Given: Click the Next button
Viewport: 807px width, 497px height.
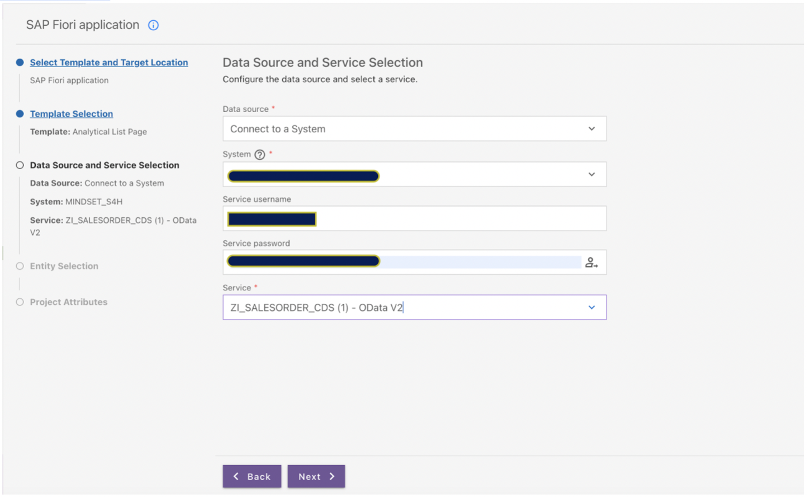Looking at the screenshot, I should [316, 476].
